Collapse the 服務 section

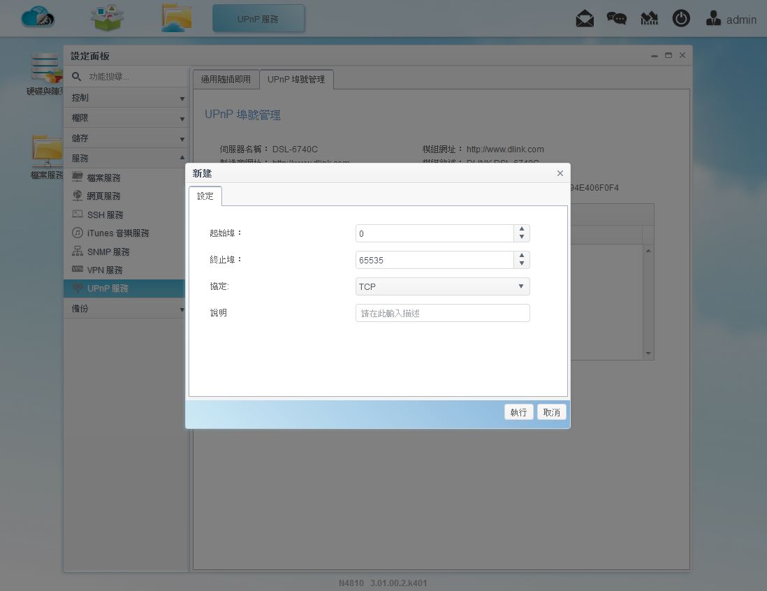tap(126, 158)
